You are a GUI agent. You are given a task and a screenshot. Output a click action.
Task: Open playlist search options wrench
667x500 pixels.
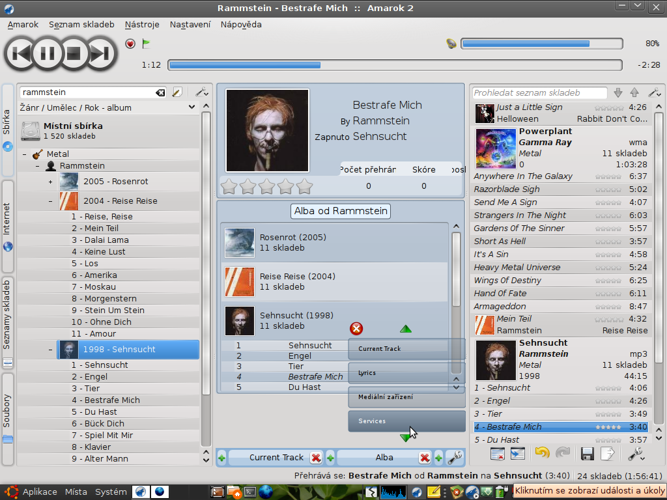654,92
